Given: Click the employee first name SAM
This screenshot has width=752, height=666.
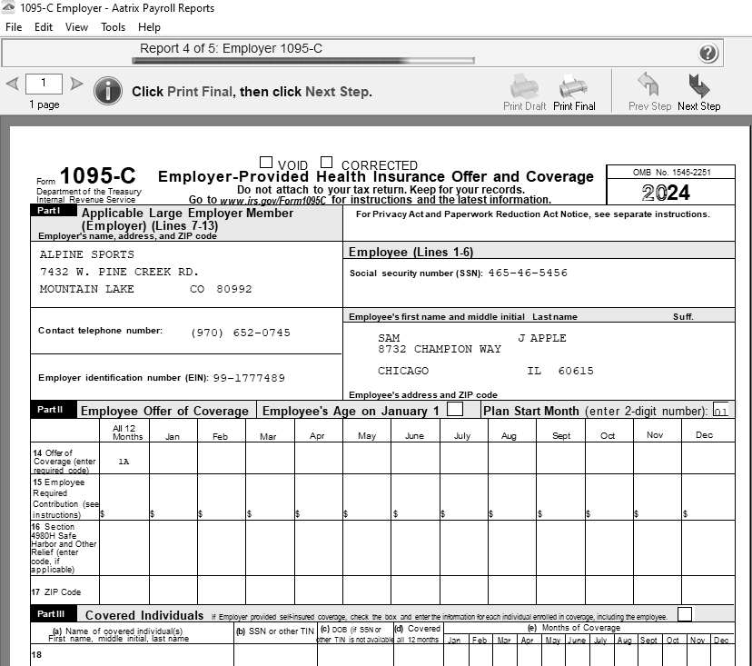Looking at the screenshot, I should click(389, 338).
